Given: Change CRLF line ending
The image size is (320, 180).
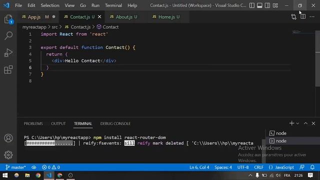Looking at the screenshot, I should coord(258,167).
